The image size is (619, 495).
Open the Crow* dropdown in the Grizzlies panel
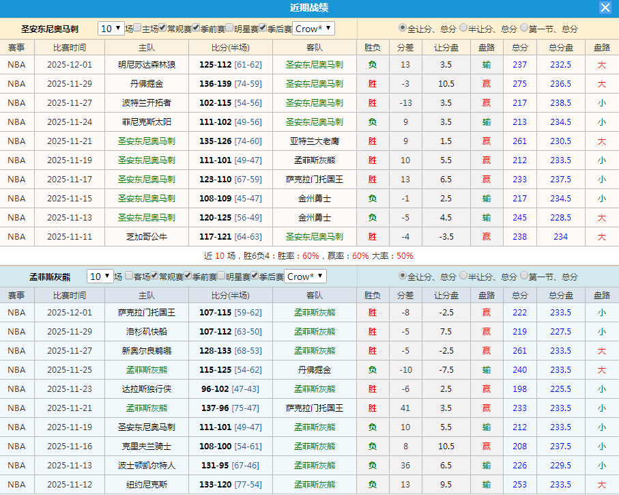pos(305,277)
